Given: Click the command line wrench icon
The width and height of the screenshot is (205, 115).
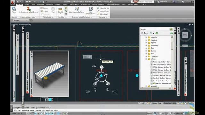Looking at the screenshot, I should tap(12, 111).
